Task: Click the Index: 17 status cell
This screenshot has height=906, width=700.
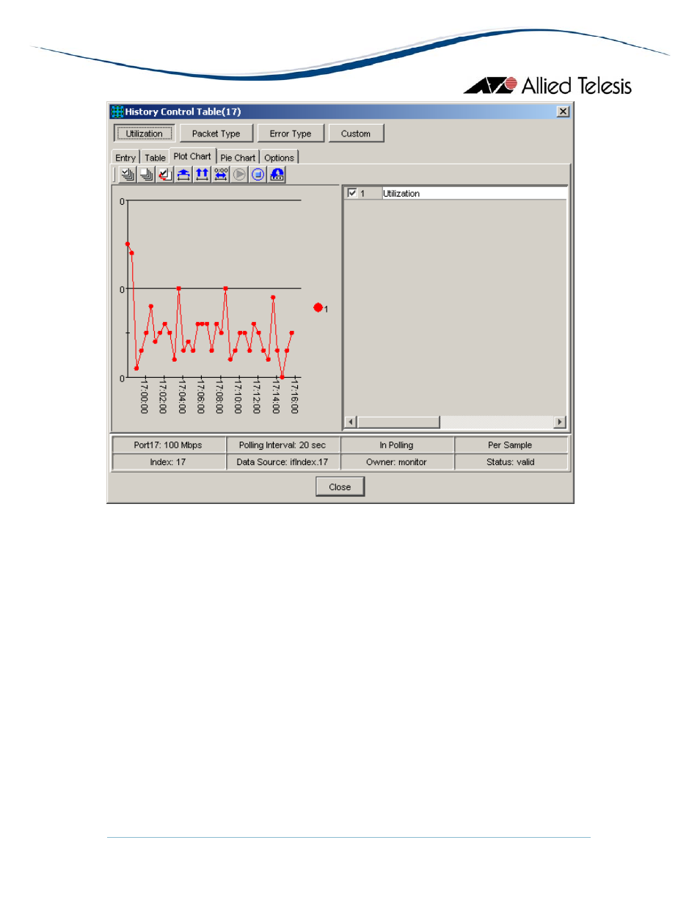Action: pyautogui.click(x=168, y=462)
